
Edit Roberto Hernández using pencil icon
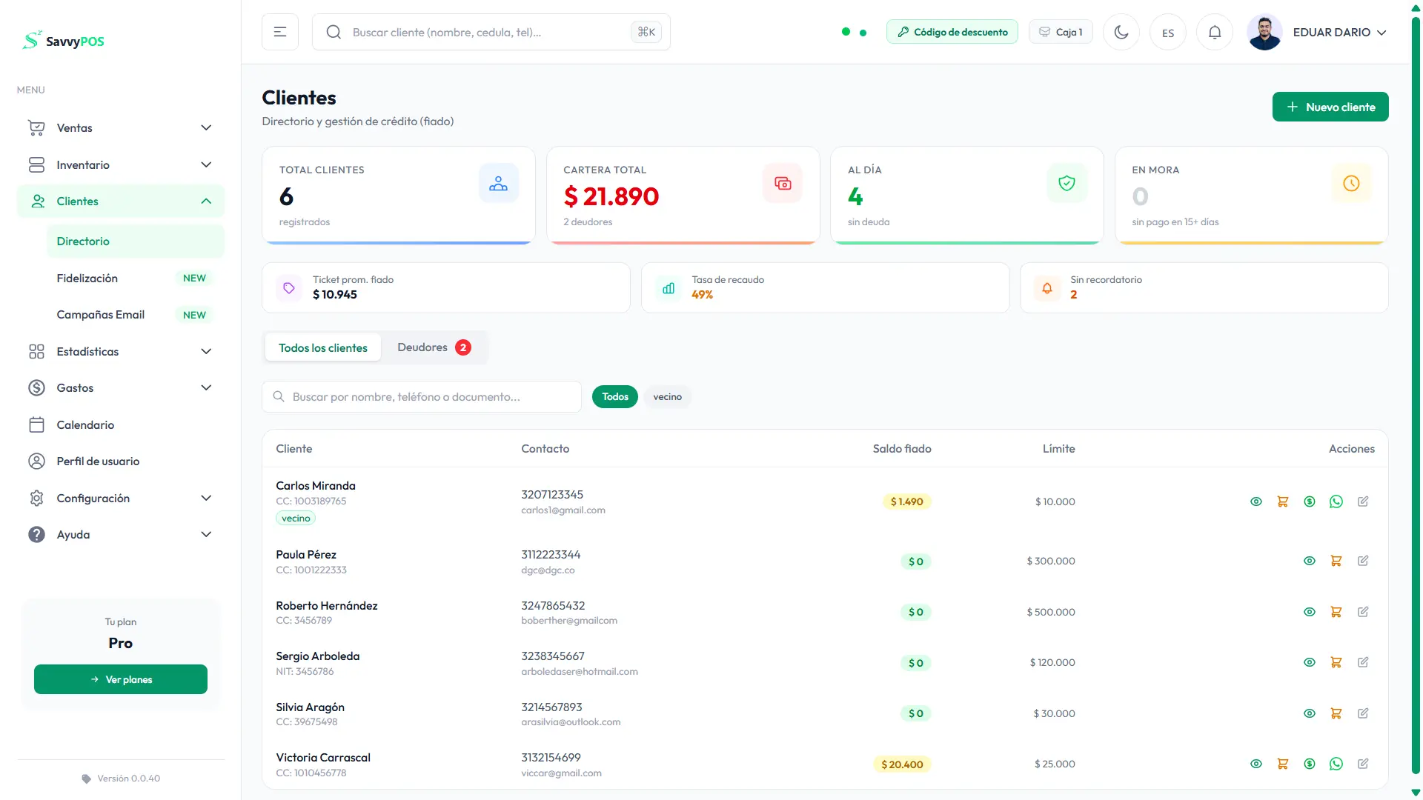(1362, 612)
